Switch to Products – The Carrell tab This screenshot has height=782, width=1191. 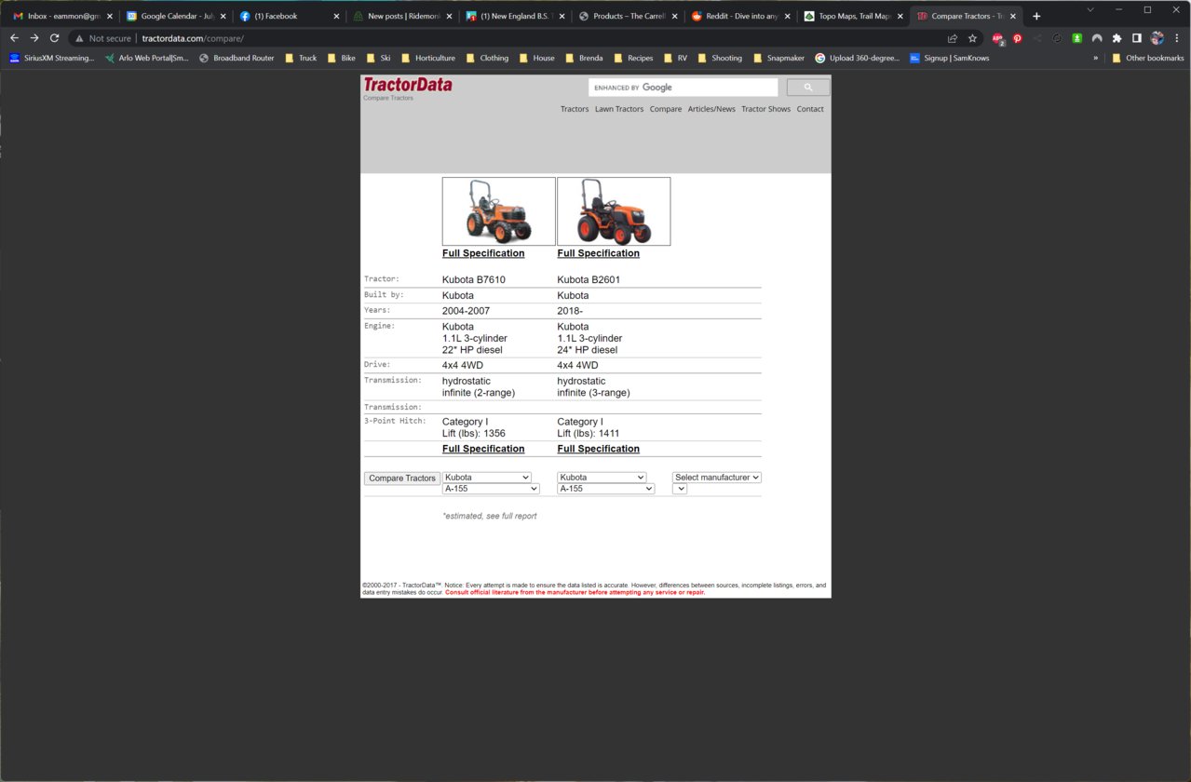point(628,16)
